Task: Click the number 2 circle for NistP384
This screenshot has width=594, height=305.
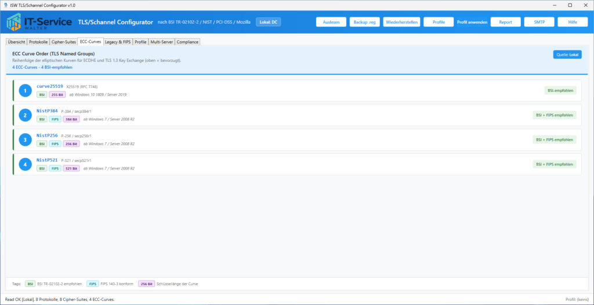Action: pyautogui.click(x=25, y=115)
